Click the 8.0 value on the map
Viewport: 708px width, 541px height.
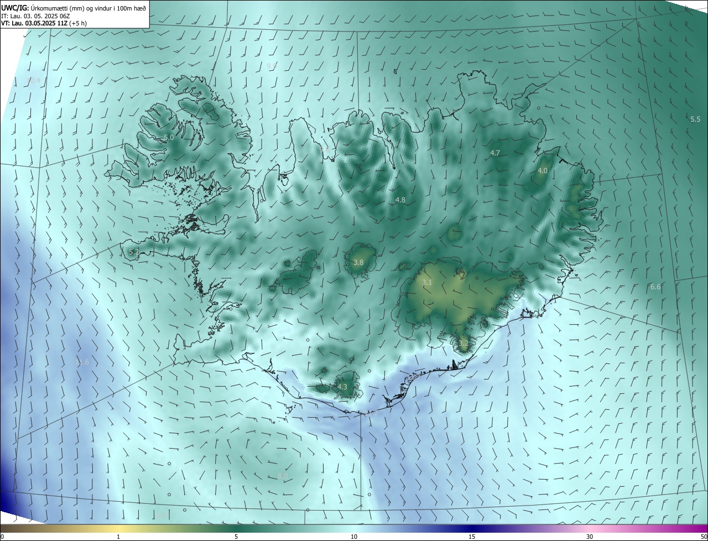(x=283, y=476)
